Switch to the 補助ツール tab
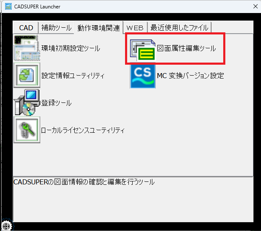Image resolution: width=261 pixels, height=231 pixels. 56,28
